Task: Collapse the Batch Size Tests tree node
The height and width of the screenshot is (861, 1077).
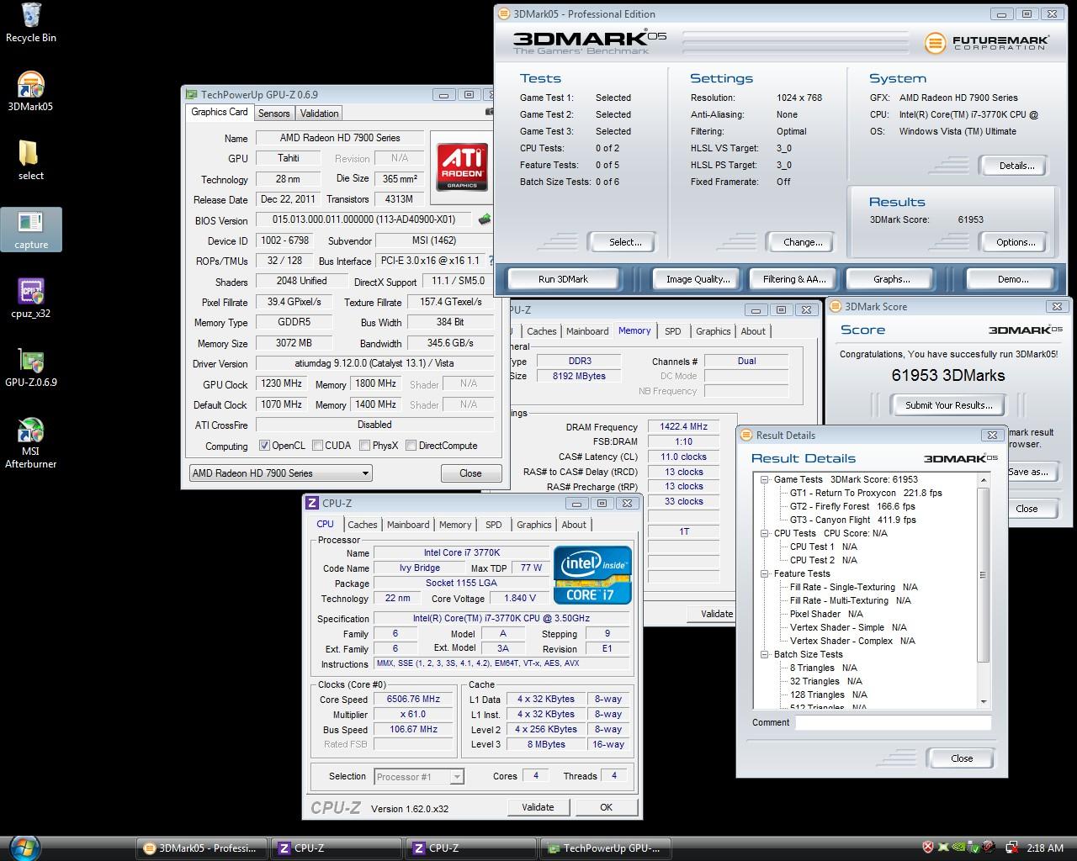Action: pos(765,655)
